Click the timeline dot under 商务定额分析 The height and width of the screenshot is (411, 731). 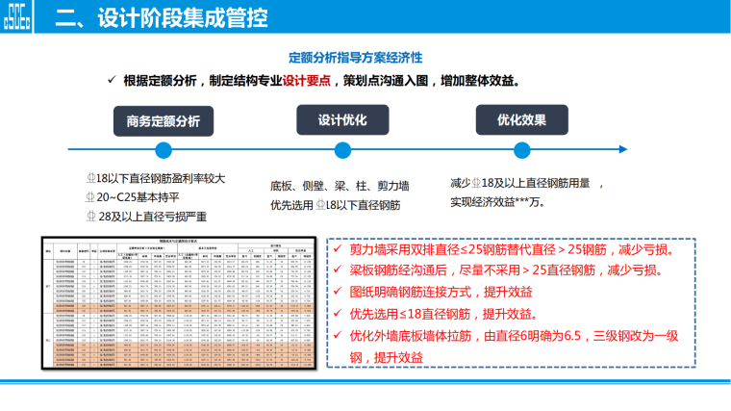tap(164, 149)
